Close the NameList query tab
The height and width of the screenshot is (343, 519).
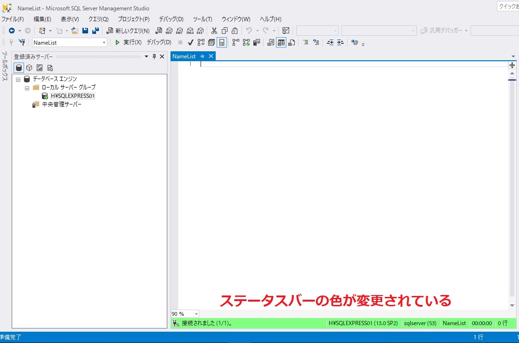pyautogui.click(x=211, y=56)
